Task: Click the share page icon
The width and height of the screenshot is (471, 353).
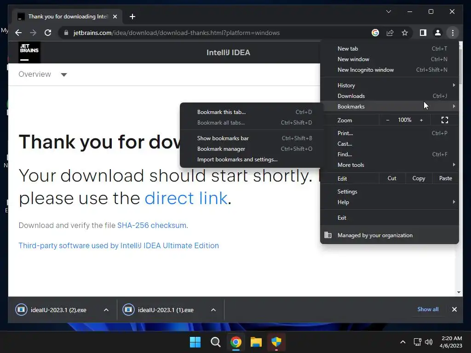Action: tap(390, 33)
